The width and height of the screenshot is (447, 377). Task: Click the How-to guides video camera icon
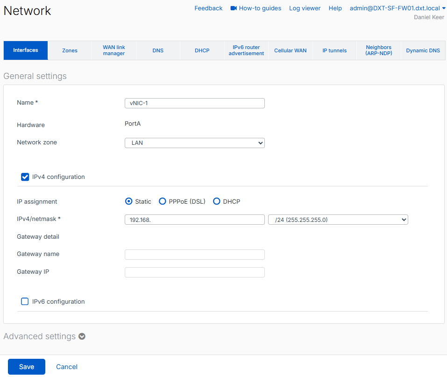point(234,8)
